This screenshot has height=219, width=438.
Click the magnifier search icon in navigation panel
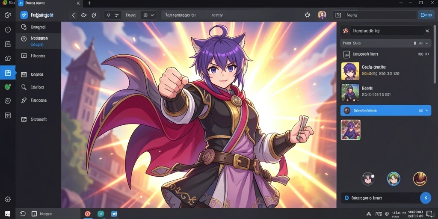24,87
